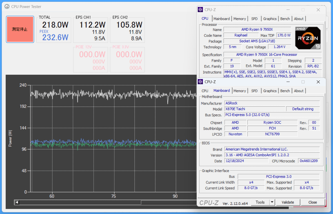Screen dimensions: 333x214
Task: Click the Close button in CPU-Z
Action: coord(313,202)
